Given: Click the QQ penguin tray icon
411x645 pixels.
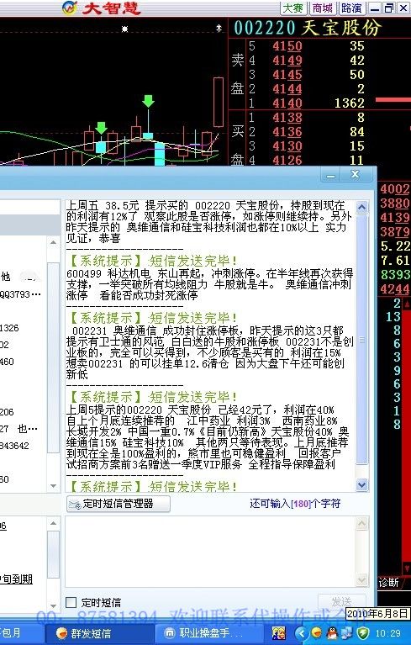Looking at the screenshot, I should coord(332,633).
